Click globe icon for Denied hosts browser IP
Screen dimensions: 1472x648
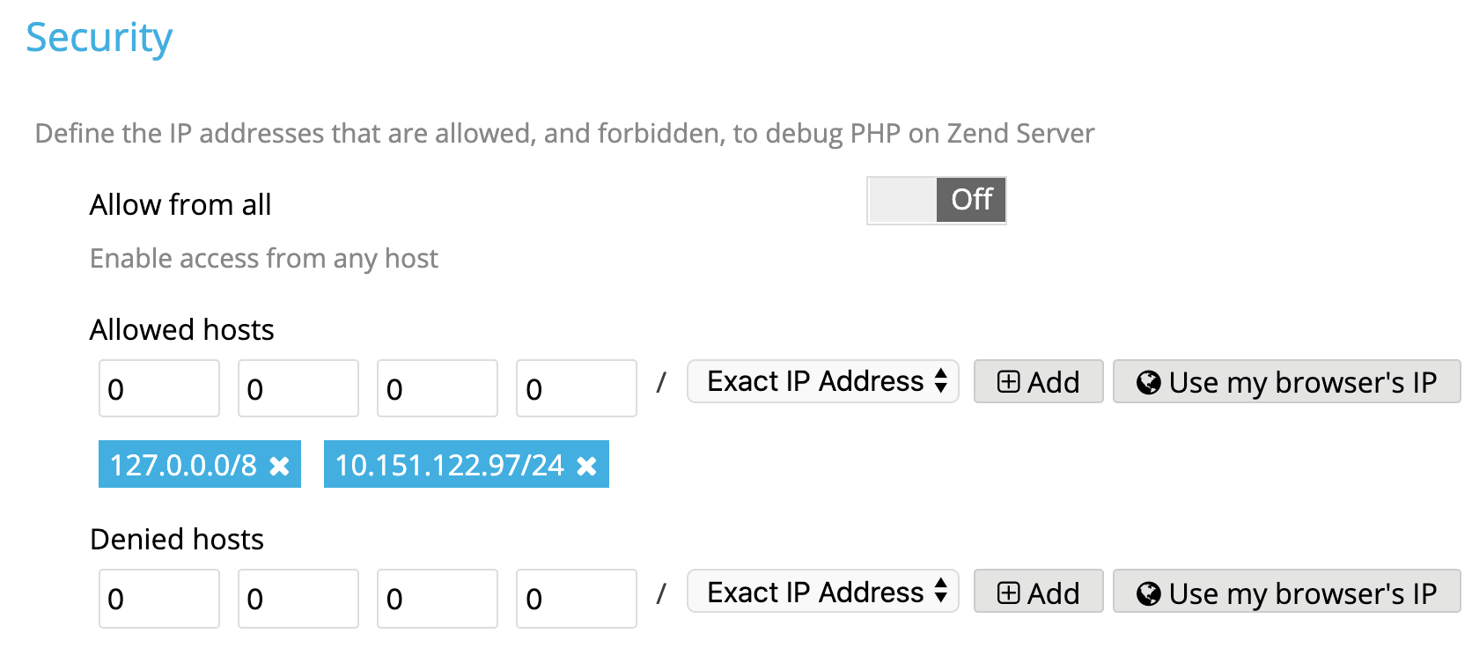(1148, 593)
